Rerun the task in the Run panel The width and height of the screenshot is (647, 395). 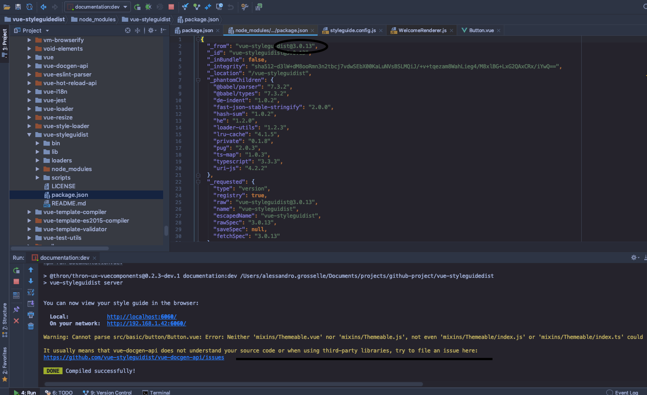point(16,270)
